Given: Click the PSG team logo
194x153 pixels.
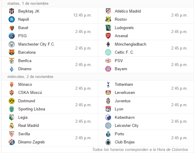Looking at the screenshot, I should pos(12,36).
